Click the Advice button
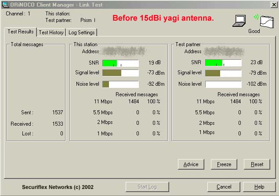This screenshot has width=279, height=196. [x=191, y=164]
